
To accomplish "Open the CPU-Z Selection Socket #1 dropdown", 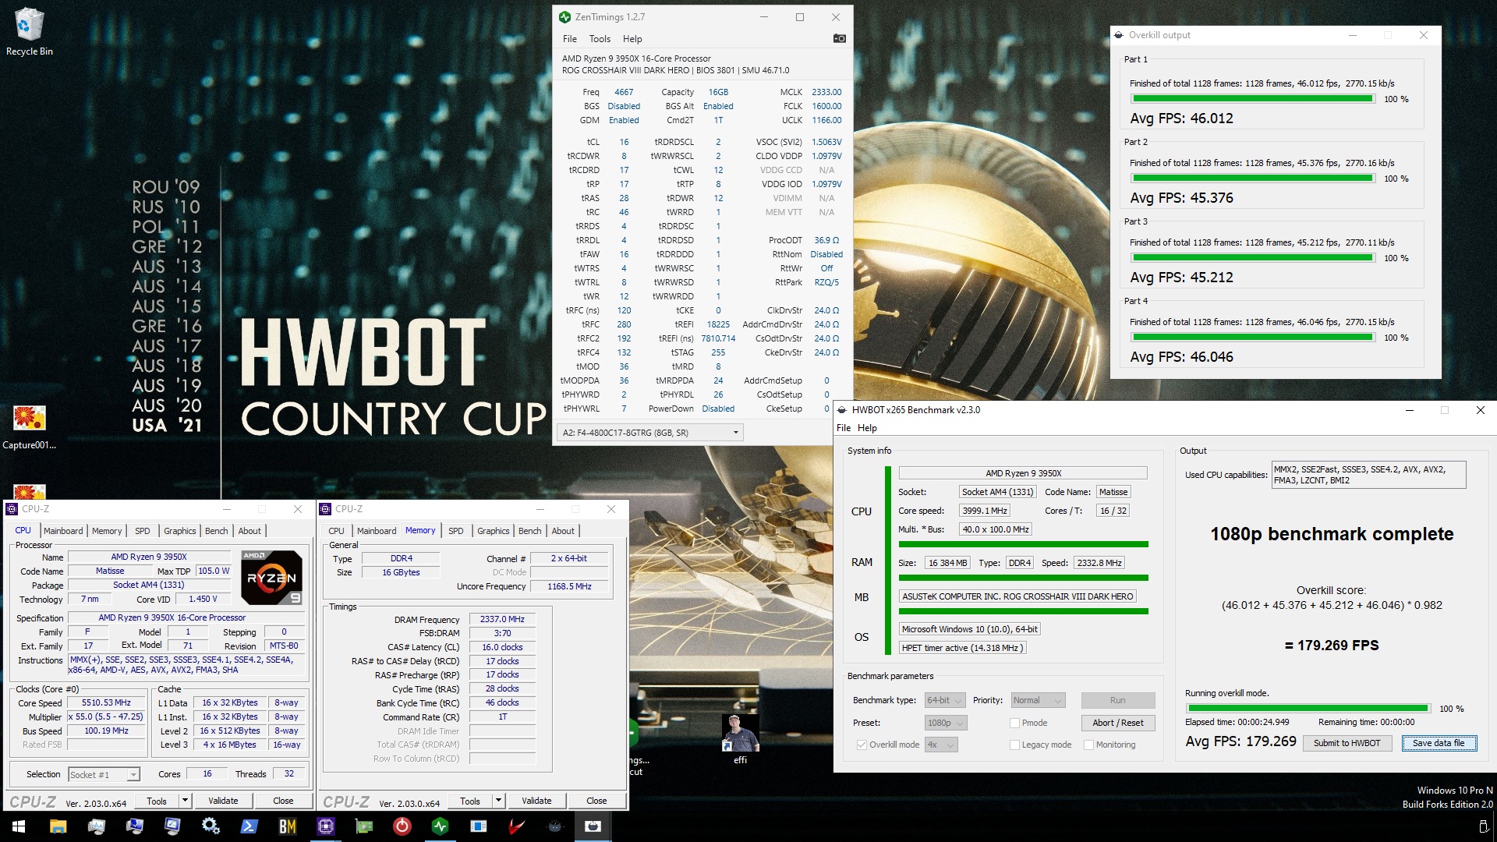I will click(104, 774).
